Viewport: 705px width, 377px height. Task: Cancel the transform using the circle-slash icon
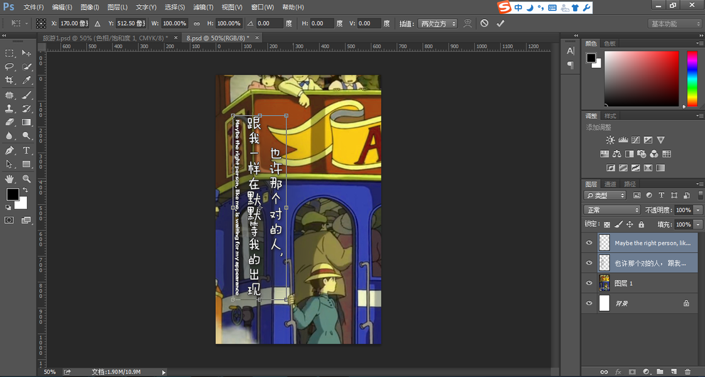coord(484,23)
